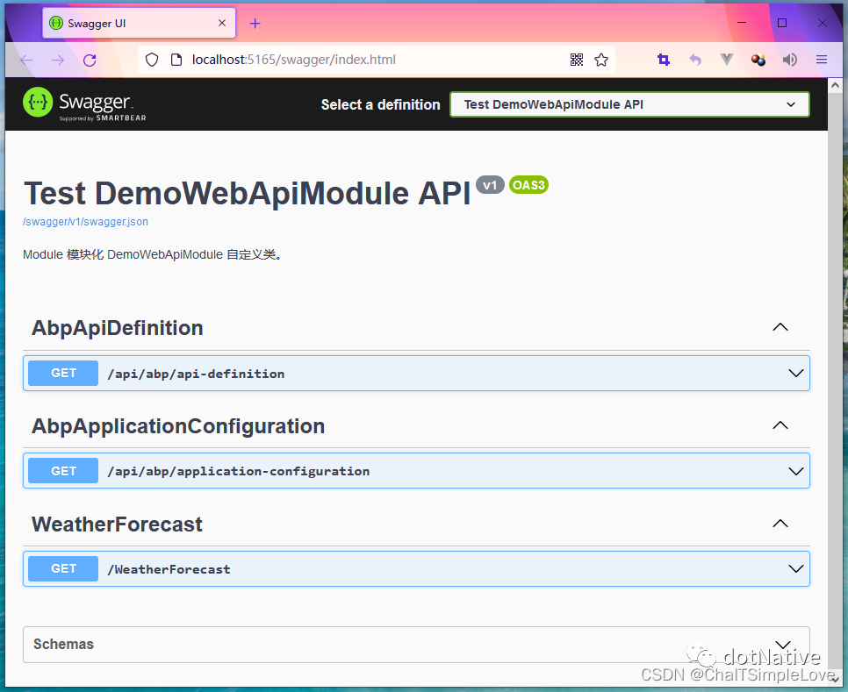Bookmark the page with the star icon

601,60
